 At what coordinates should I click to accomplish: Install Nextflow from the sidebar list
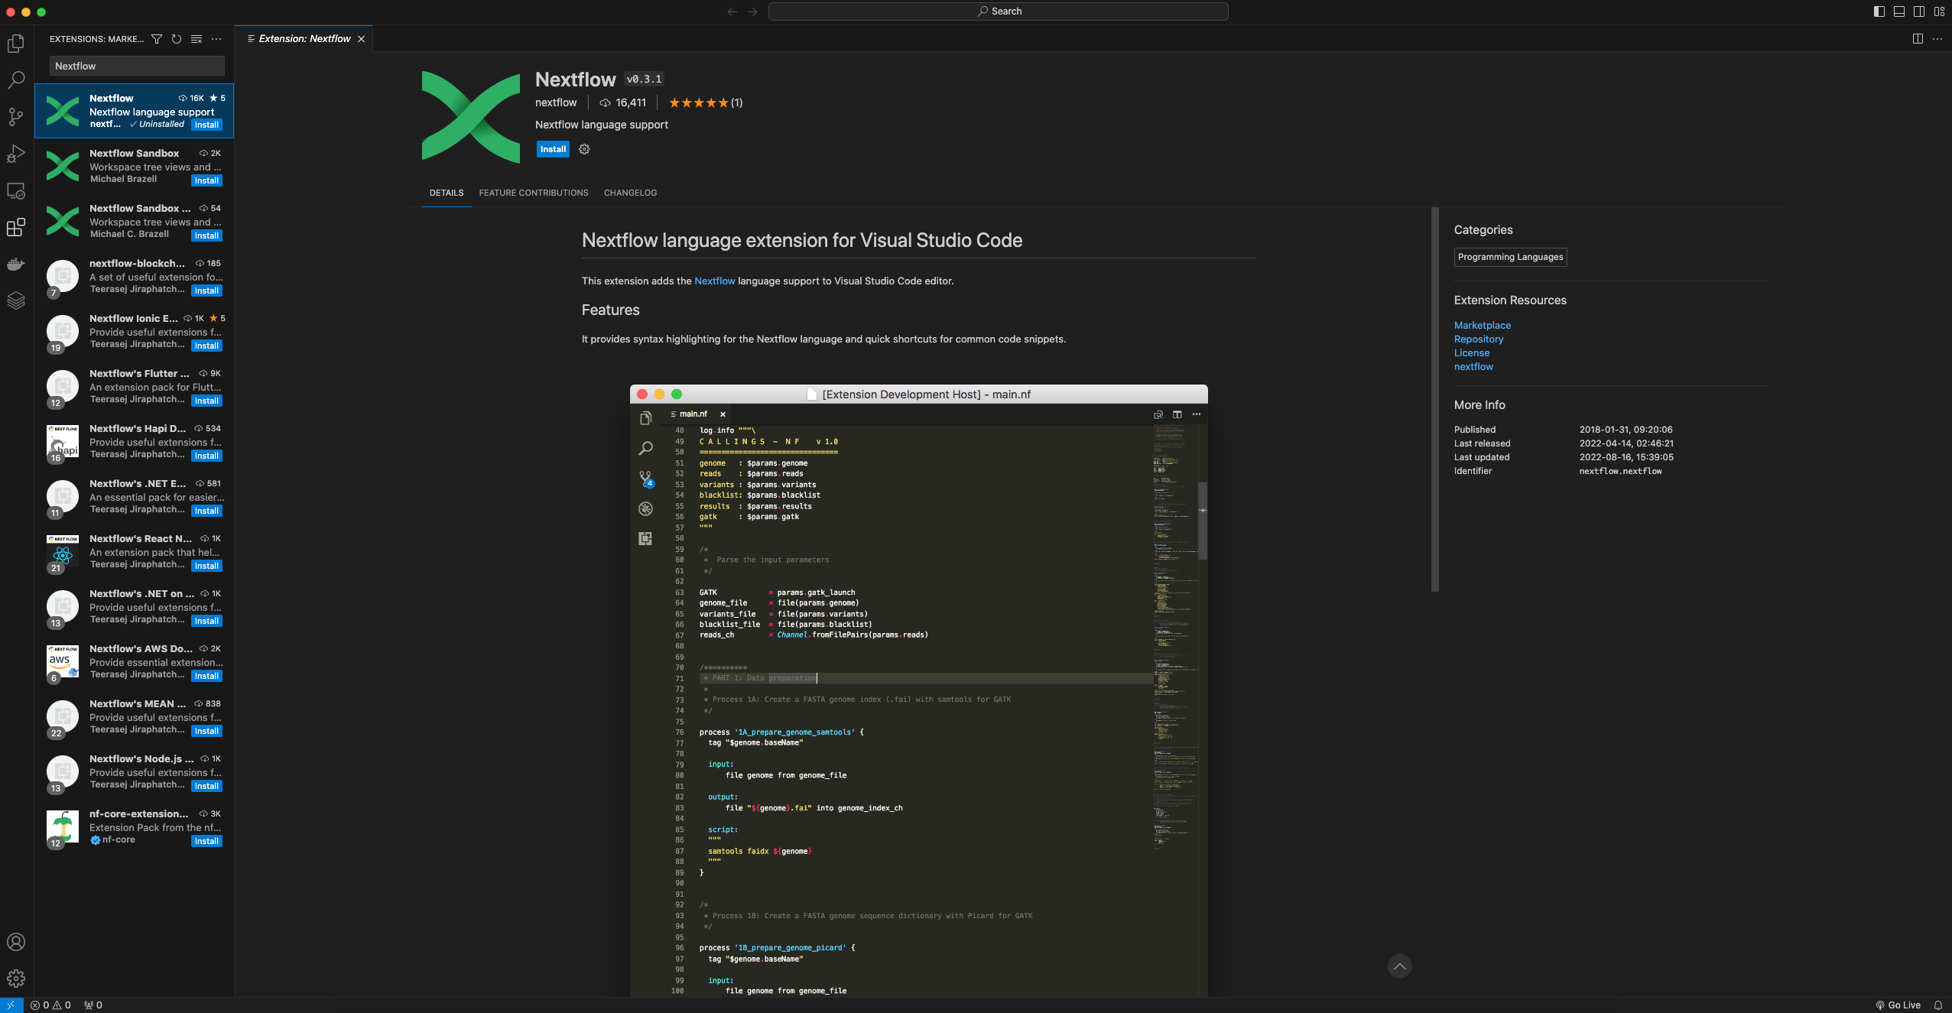tap(206, 125)
